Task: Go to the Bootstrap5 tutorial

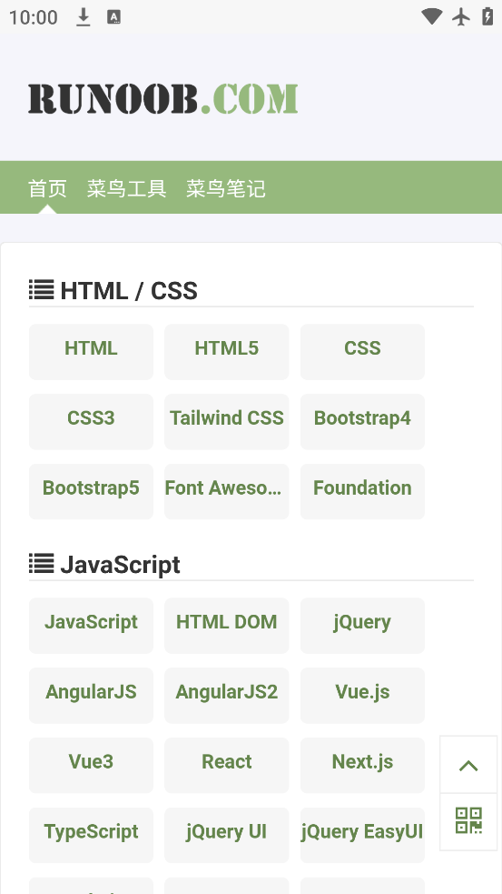Action: [x=91, y=491]
